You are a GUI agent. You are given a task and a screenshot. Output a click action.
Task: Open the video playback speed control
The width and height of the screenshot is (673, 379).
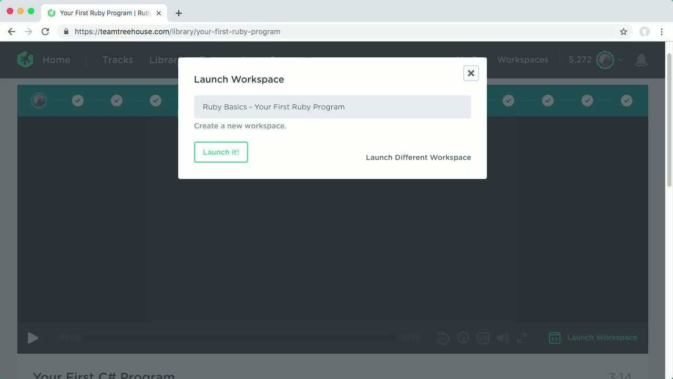click(463, 338)
